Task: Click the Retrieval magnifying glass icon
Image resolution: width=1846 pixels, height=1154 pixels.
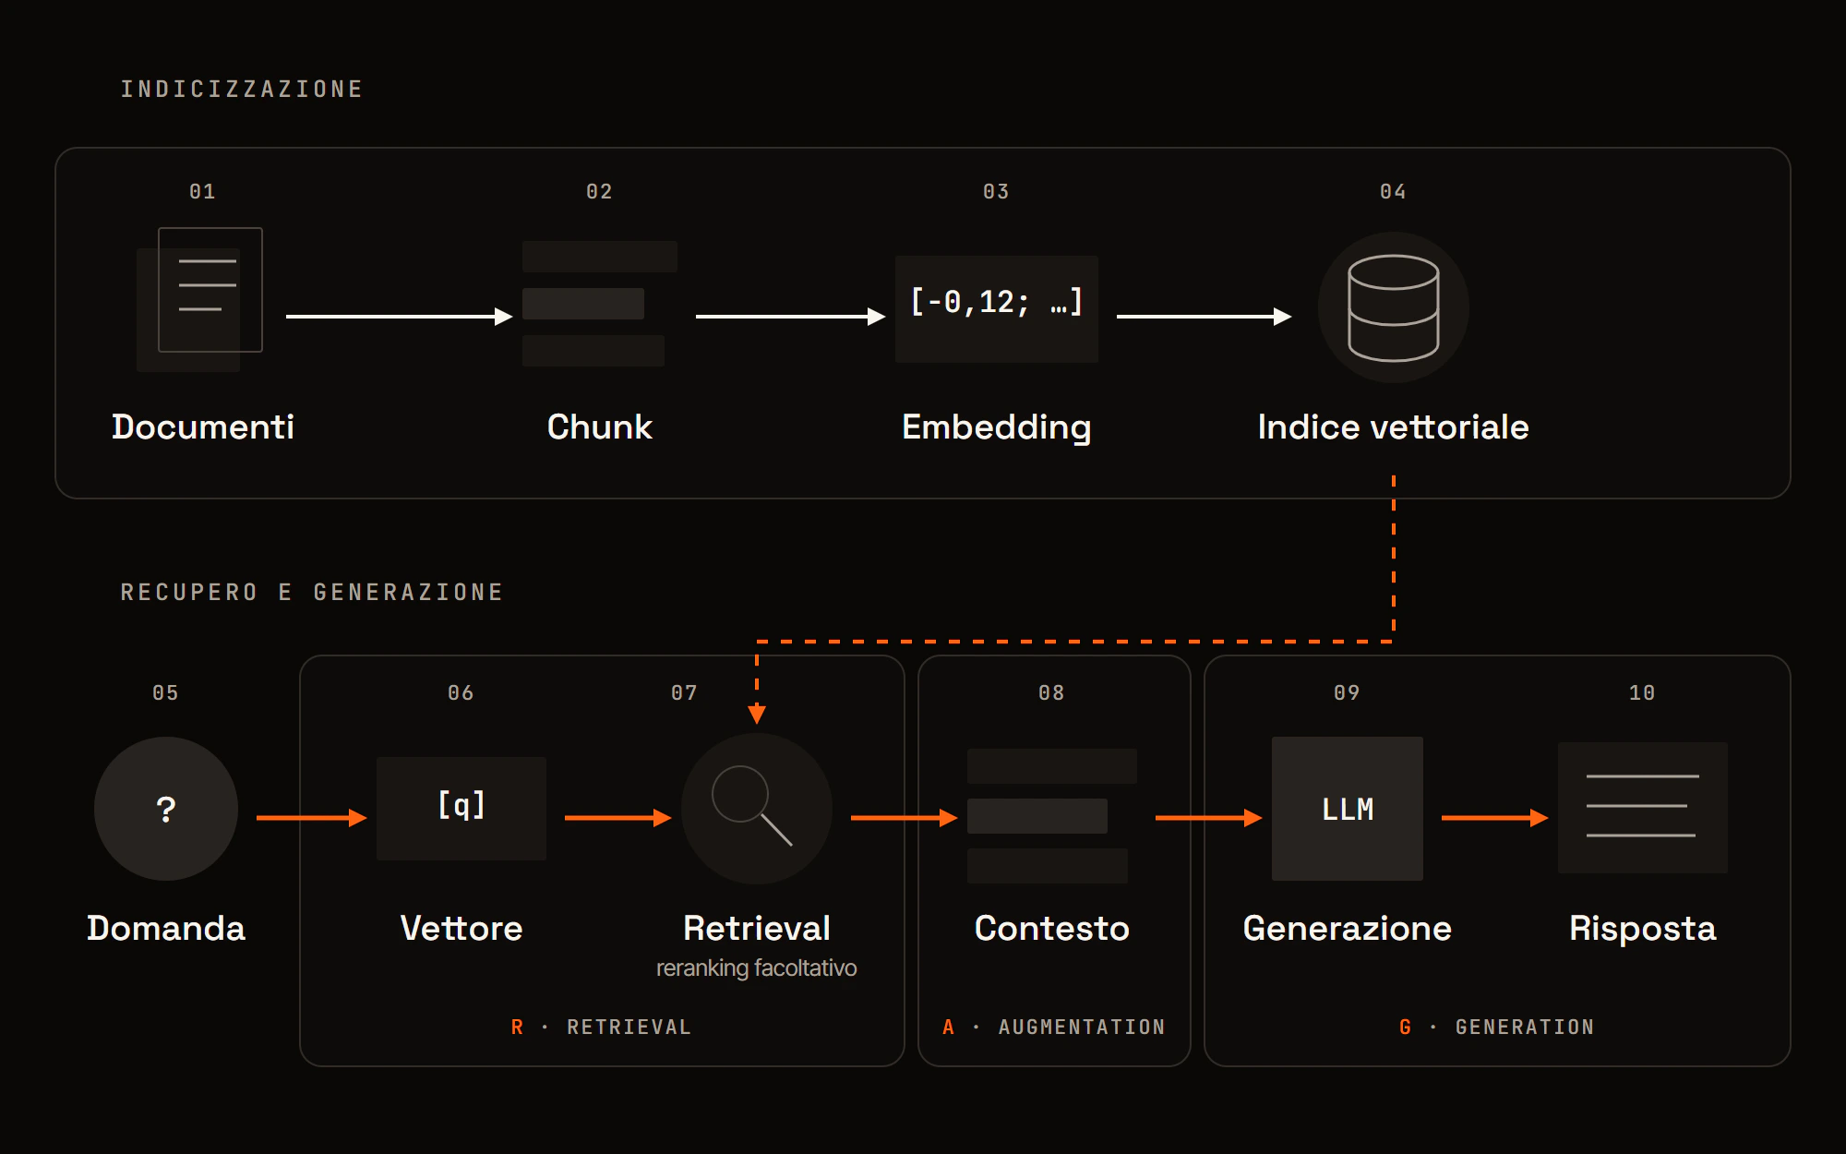Action: [x=757, y=809]
